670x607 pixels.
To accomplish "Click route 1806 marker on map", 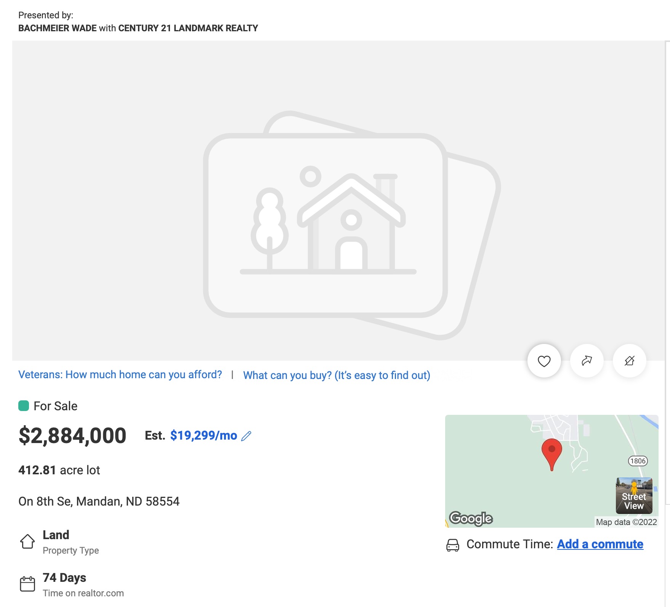I will pos(638,461).
